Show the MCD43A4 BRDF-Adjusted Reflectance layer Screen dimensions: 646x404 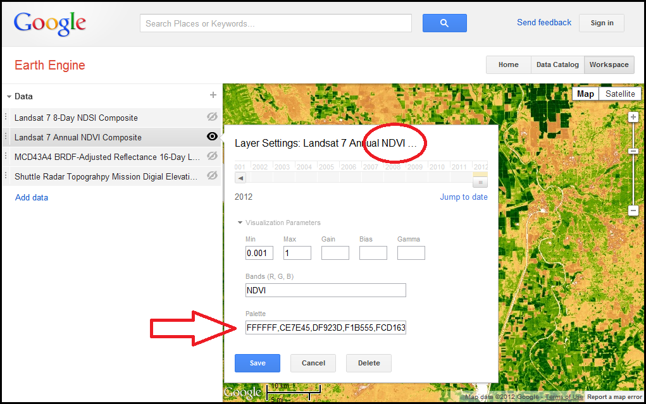click(x=212, y=156)
